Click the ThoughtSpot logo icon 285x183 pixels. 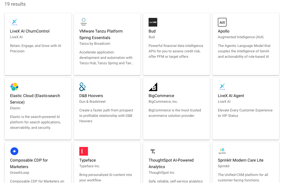tap(153, 151)
